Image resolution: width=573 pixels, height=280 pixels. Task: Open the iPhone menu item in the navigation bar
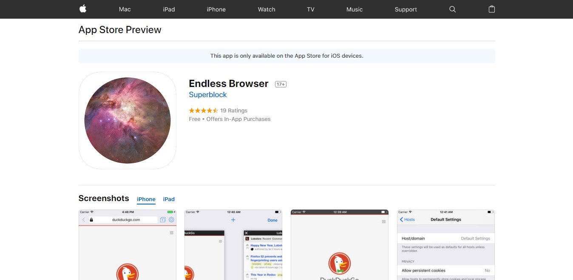coord(216,9)
